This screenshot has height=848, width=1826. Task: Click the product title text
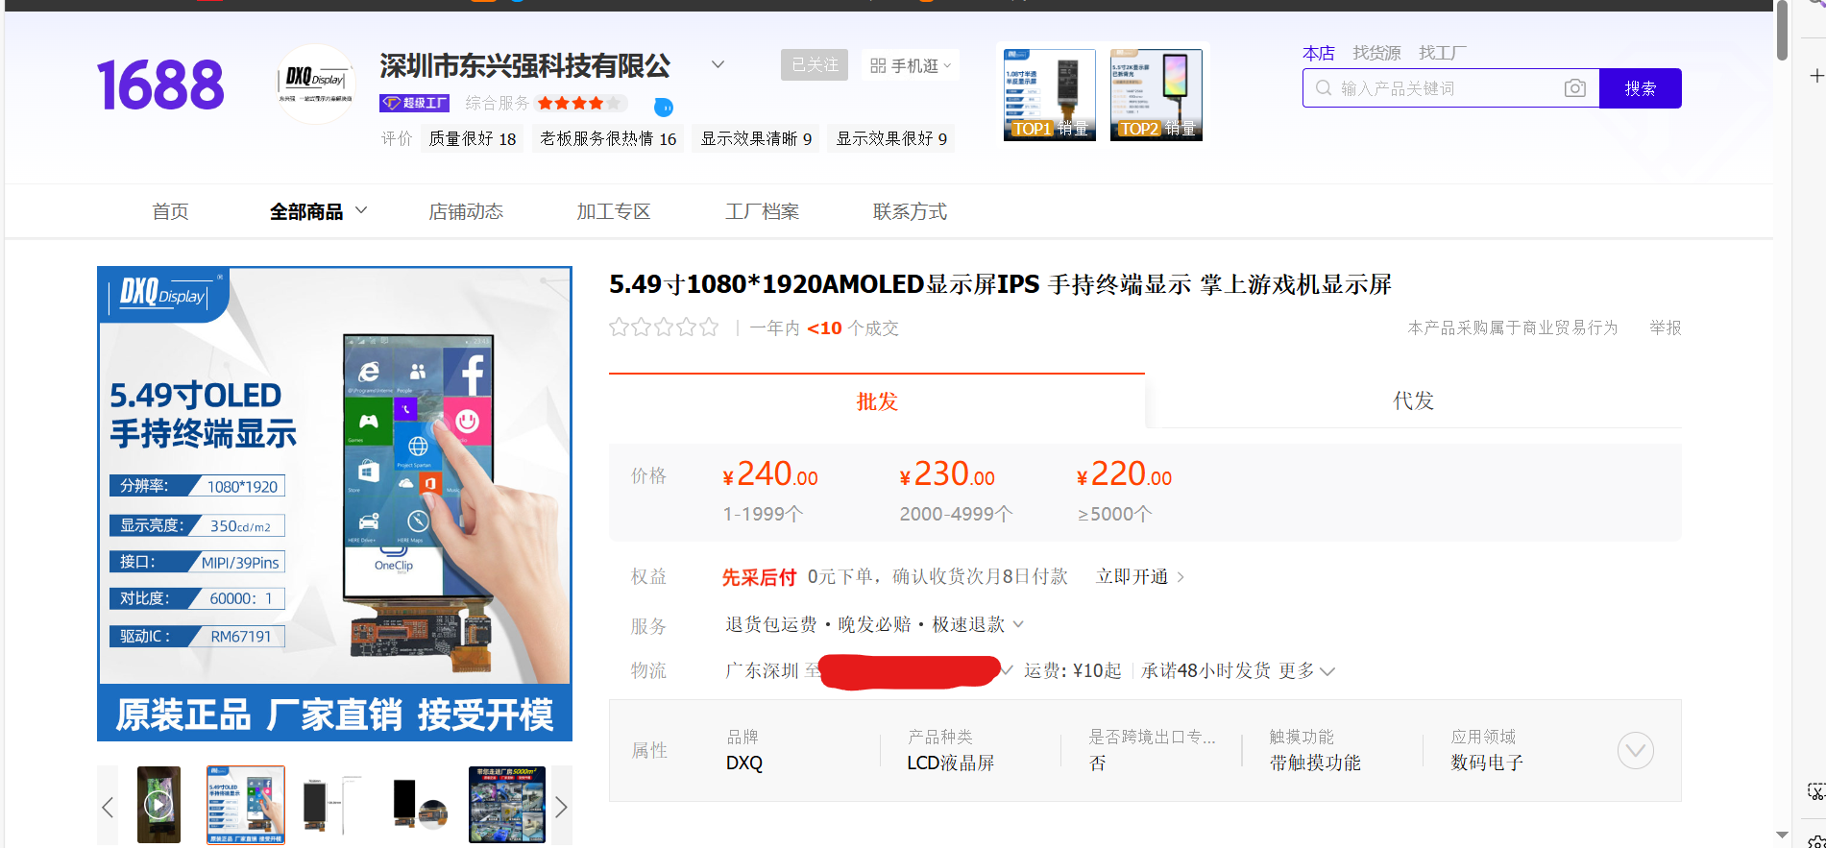coord(1000,284)
